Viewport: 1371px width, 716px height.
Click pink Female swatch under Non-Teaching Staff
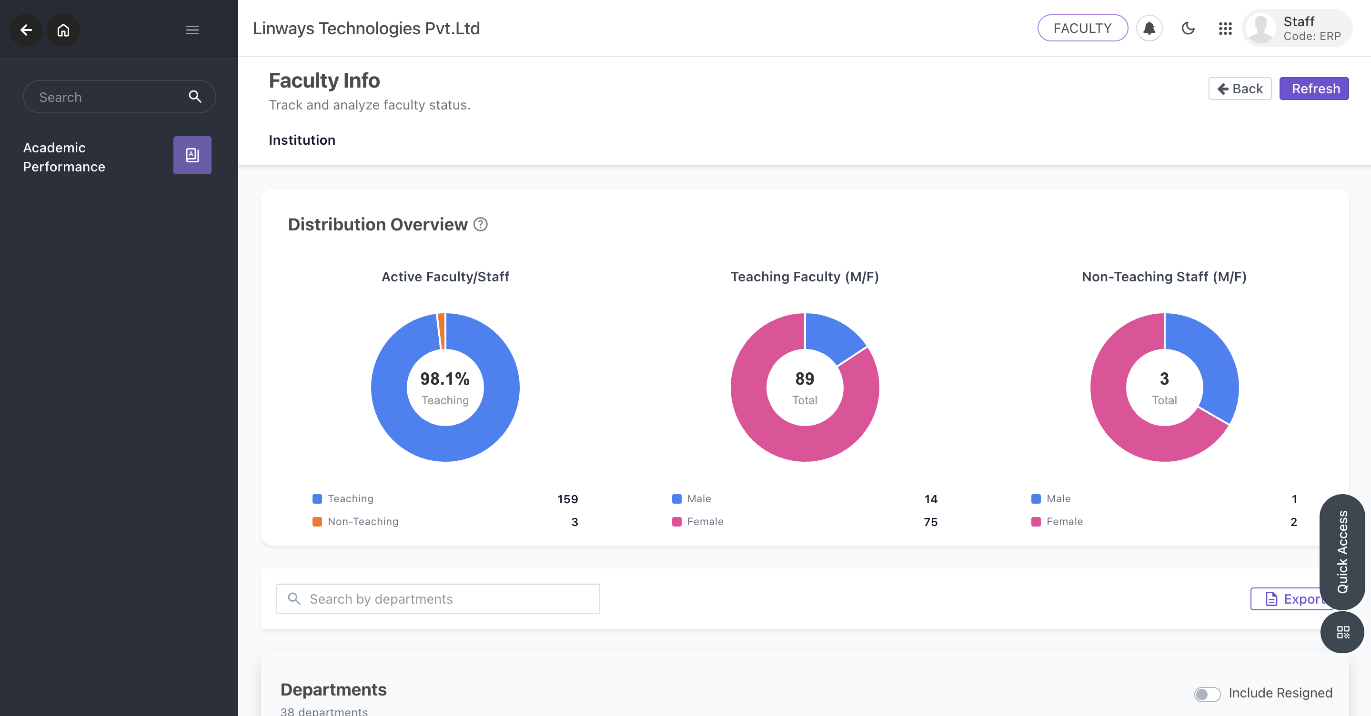[x=1036, y=522]
